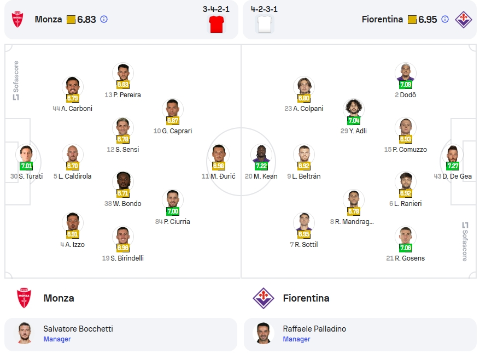480x354 pixels.
Task: Click the Fiorentina crest in header
Action: 463,19
